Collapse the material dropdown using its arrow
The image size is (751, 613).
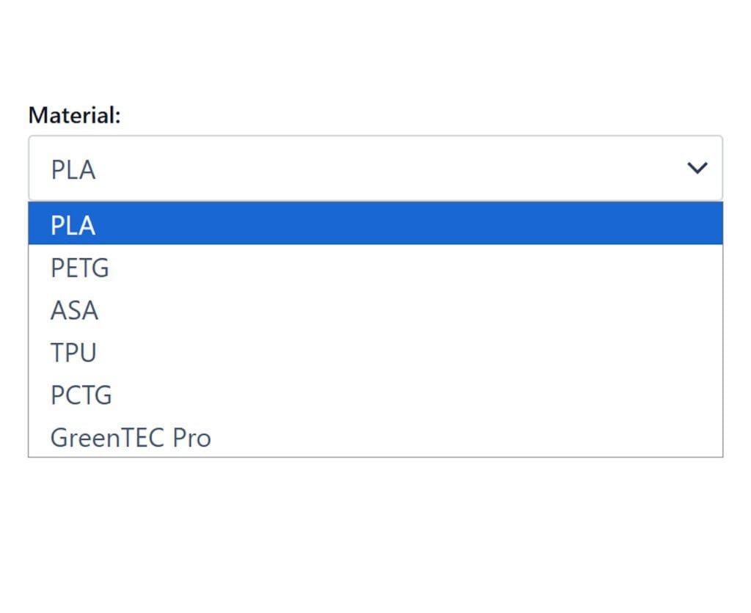point(696,169)
